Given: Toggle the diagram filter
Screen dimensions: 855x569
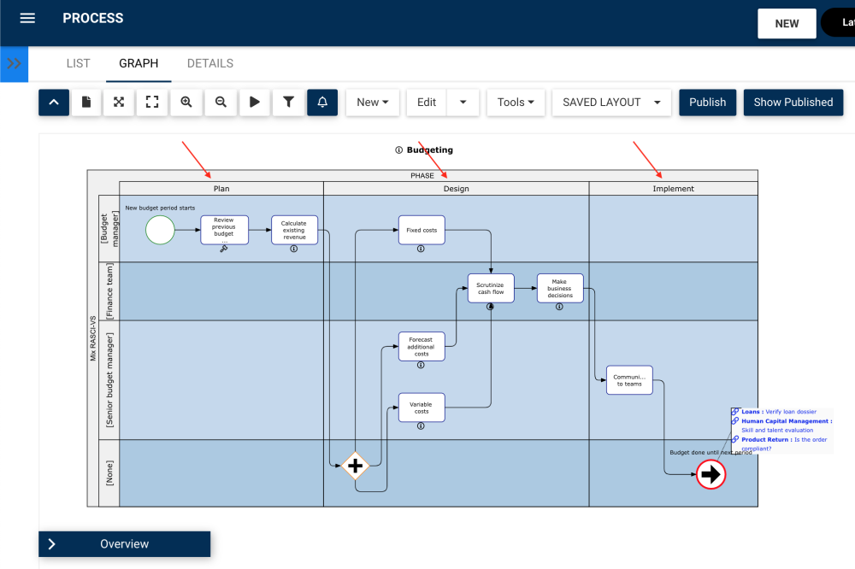Looking at the screenshot, I should [288, 102].
